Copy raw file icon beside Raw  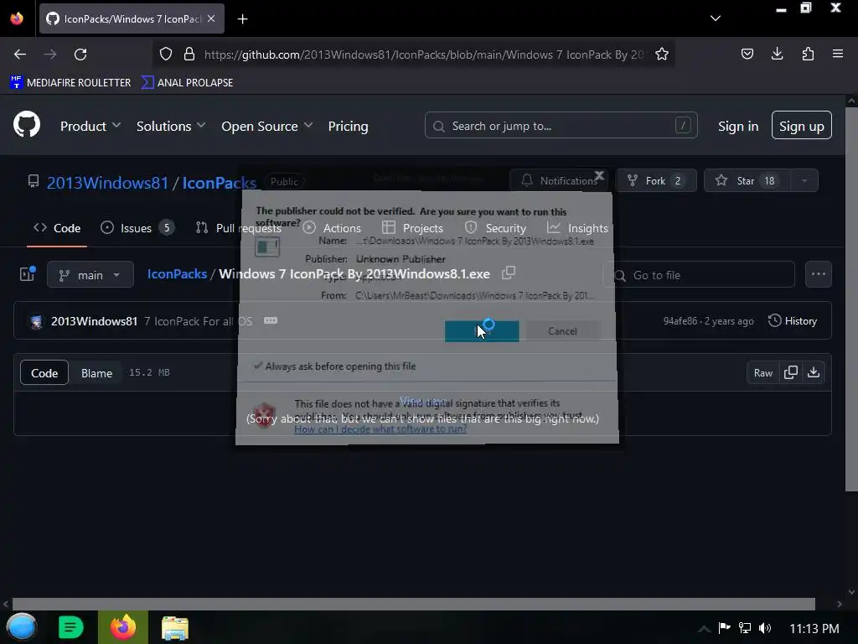tap(791, 372)
